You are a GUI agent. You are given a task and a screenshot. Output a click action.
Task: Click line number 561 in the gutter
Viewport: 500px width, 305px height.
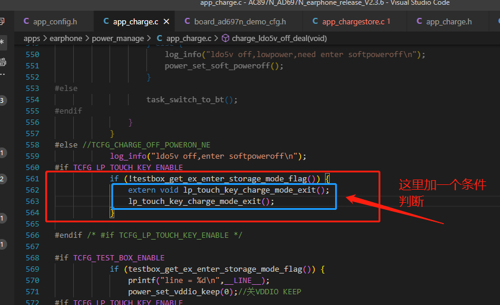point(33,178)
